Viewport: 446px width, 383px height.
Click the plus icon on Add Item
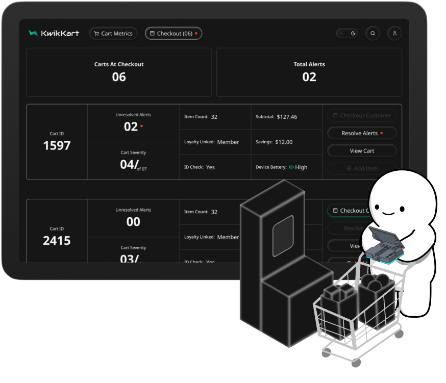coord(349,168)
